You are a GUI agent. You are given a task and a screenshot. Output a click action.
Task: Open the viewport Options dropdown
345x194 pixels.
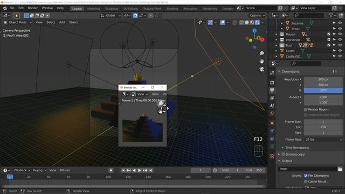257,16
